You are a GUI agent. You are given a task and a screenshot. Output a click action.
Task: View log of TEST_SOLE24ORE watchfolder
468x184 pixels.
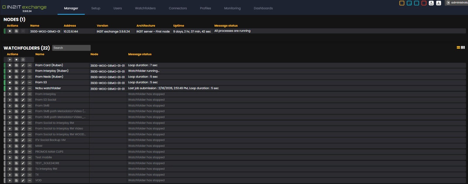point(16,163)
